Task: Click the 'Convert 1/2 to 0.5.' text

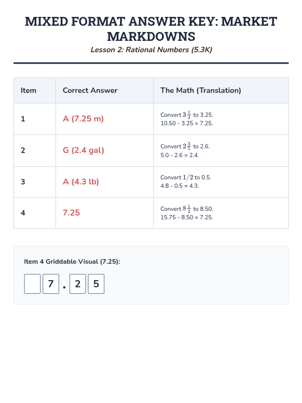Action: pyautogui.click(x=186, y=177)
